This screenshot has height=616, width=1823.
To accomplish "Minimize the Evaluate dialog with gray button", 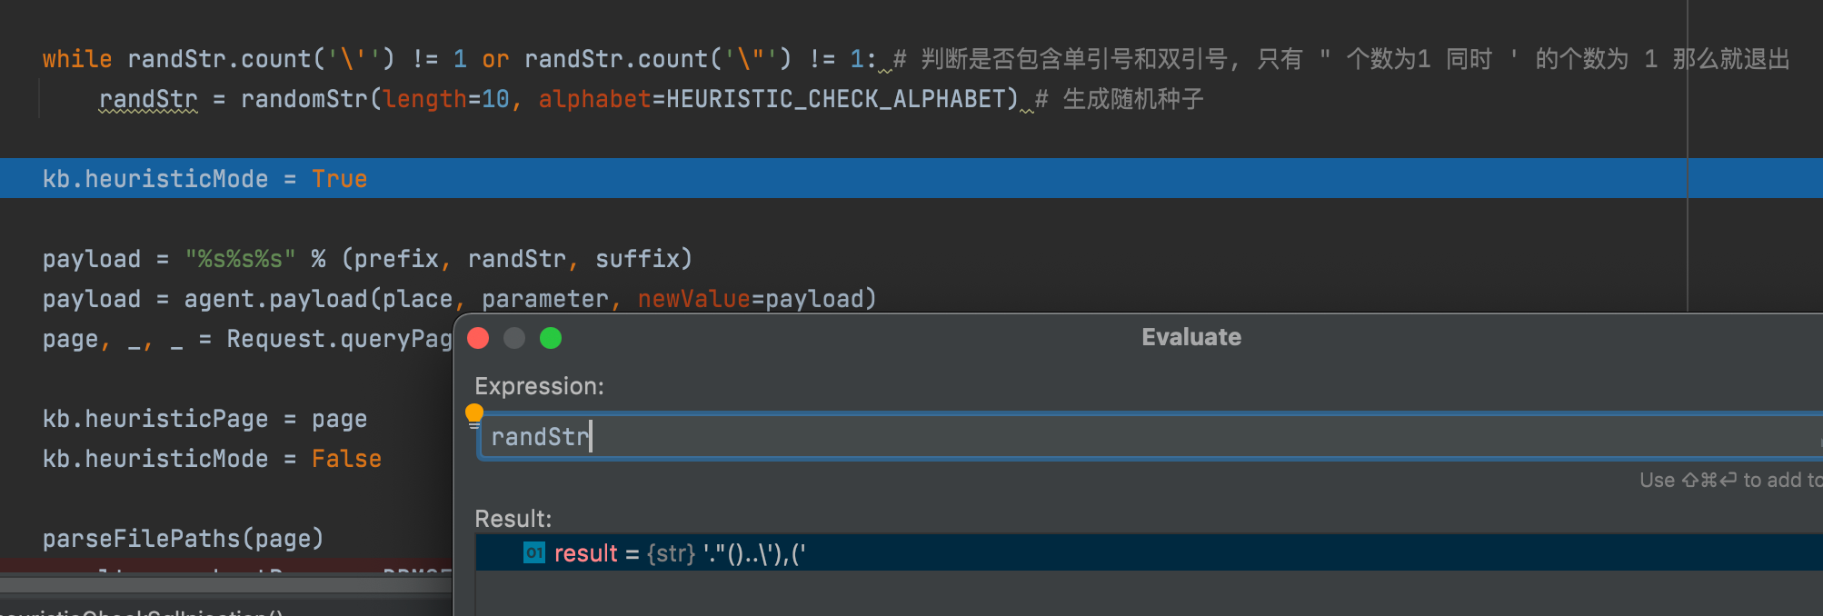I will tap(514, 338).
